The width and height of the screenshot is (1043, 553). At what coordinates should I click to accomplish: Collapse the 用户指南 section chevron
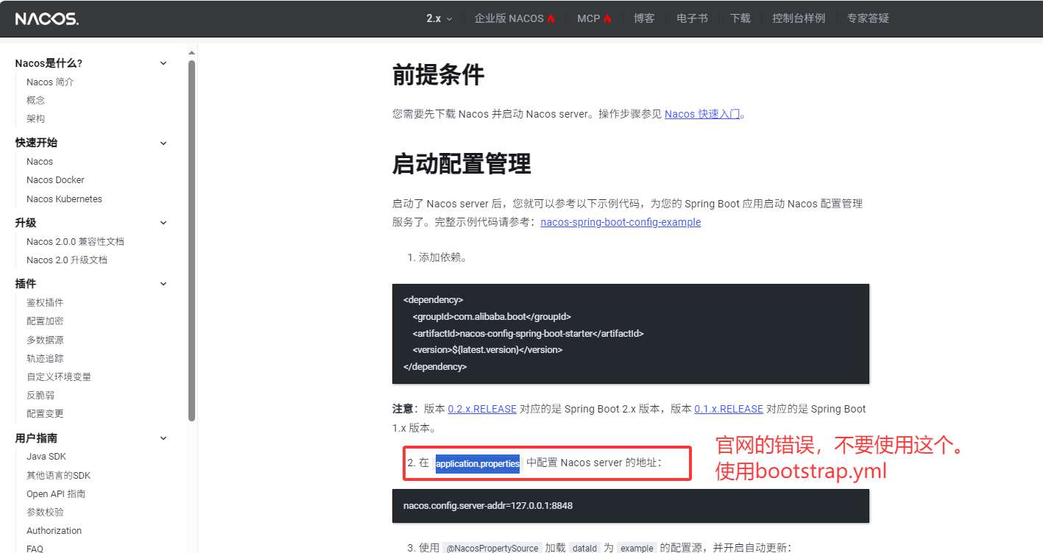click(163, 438)
